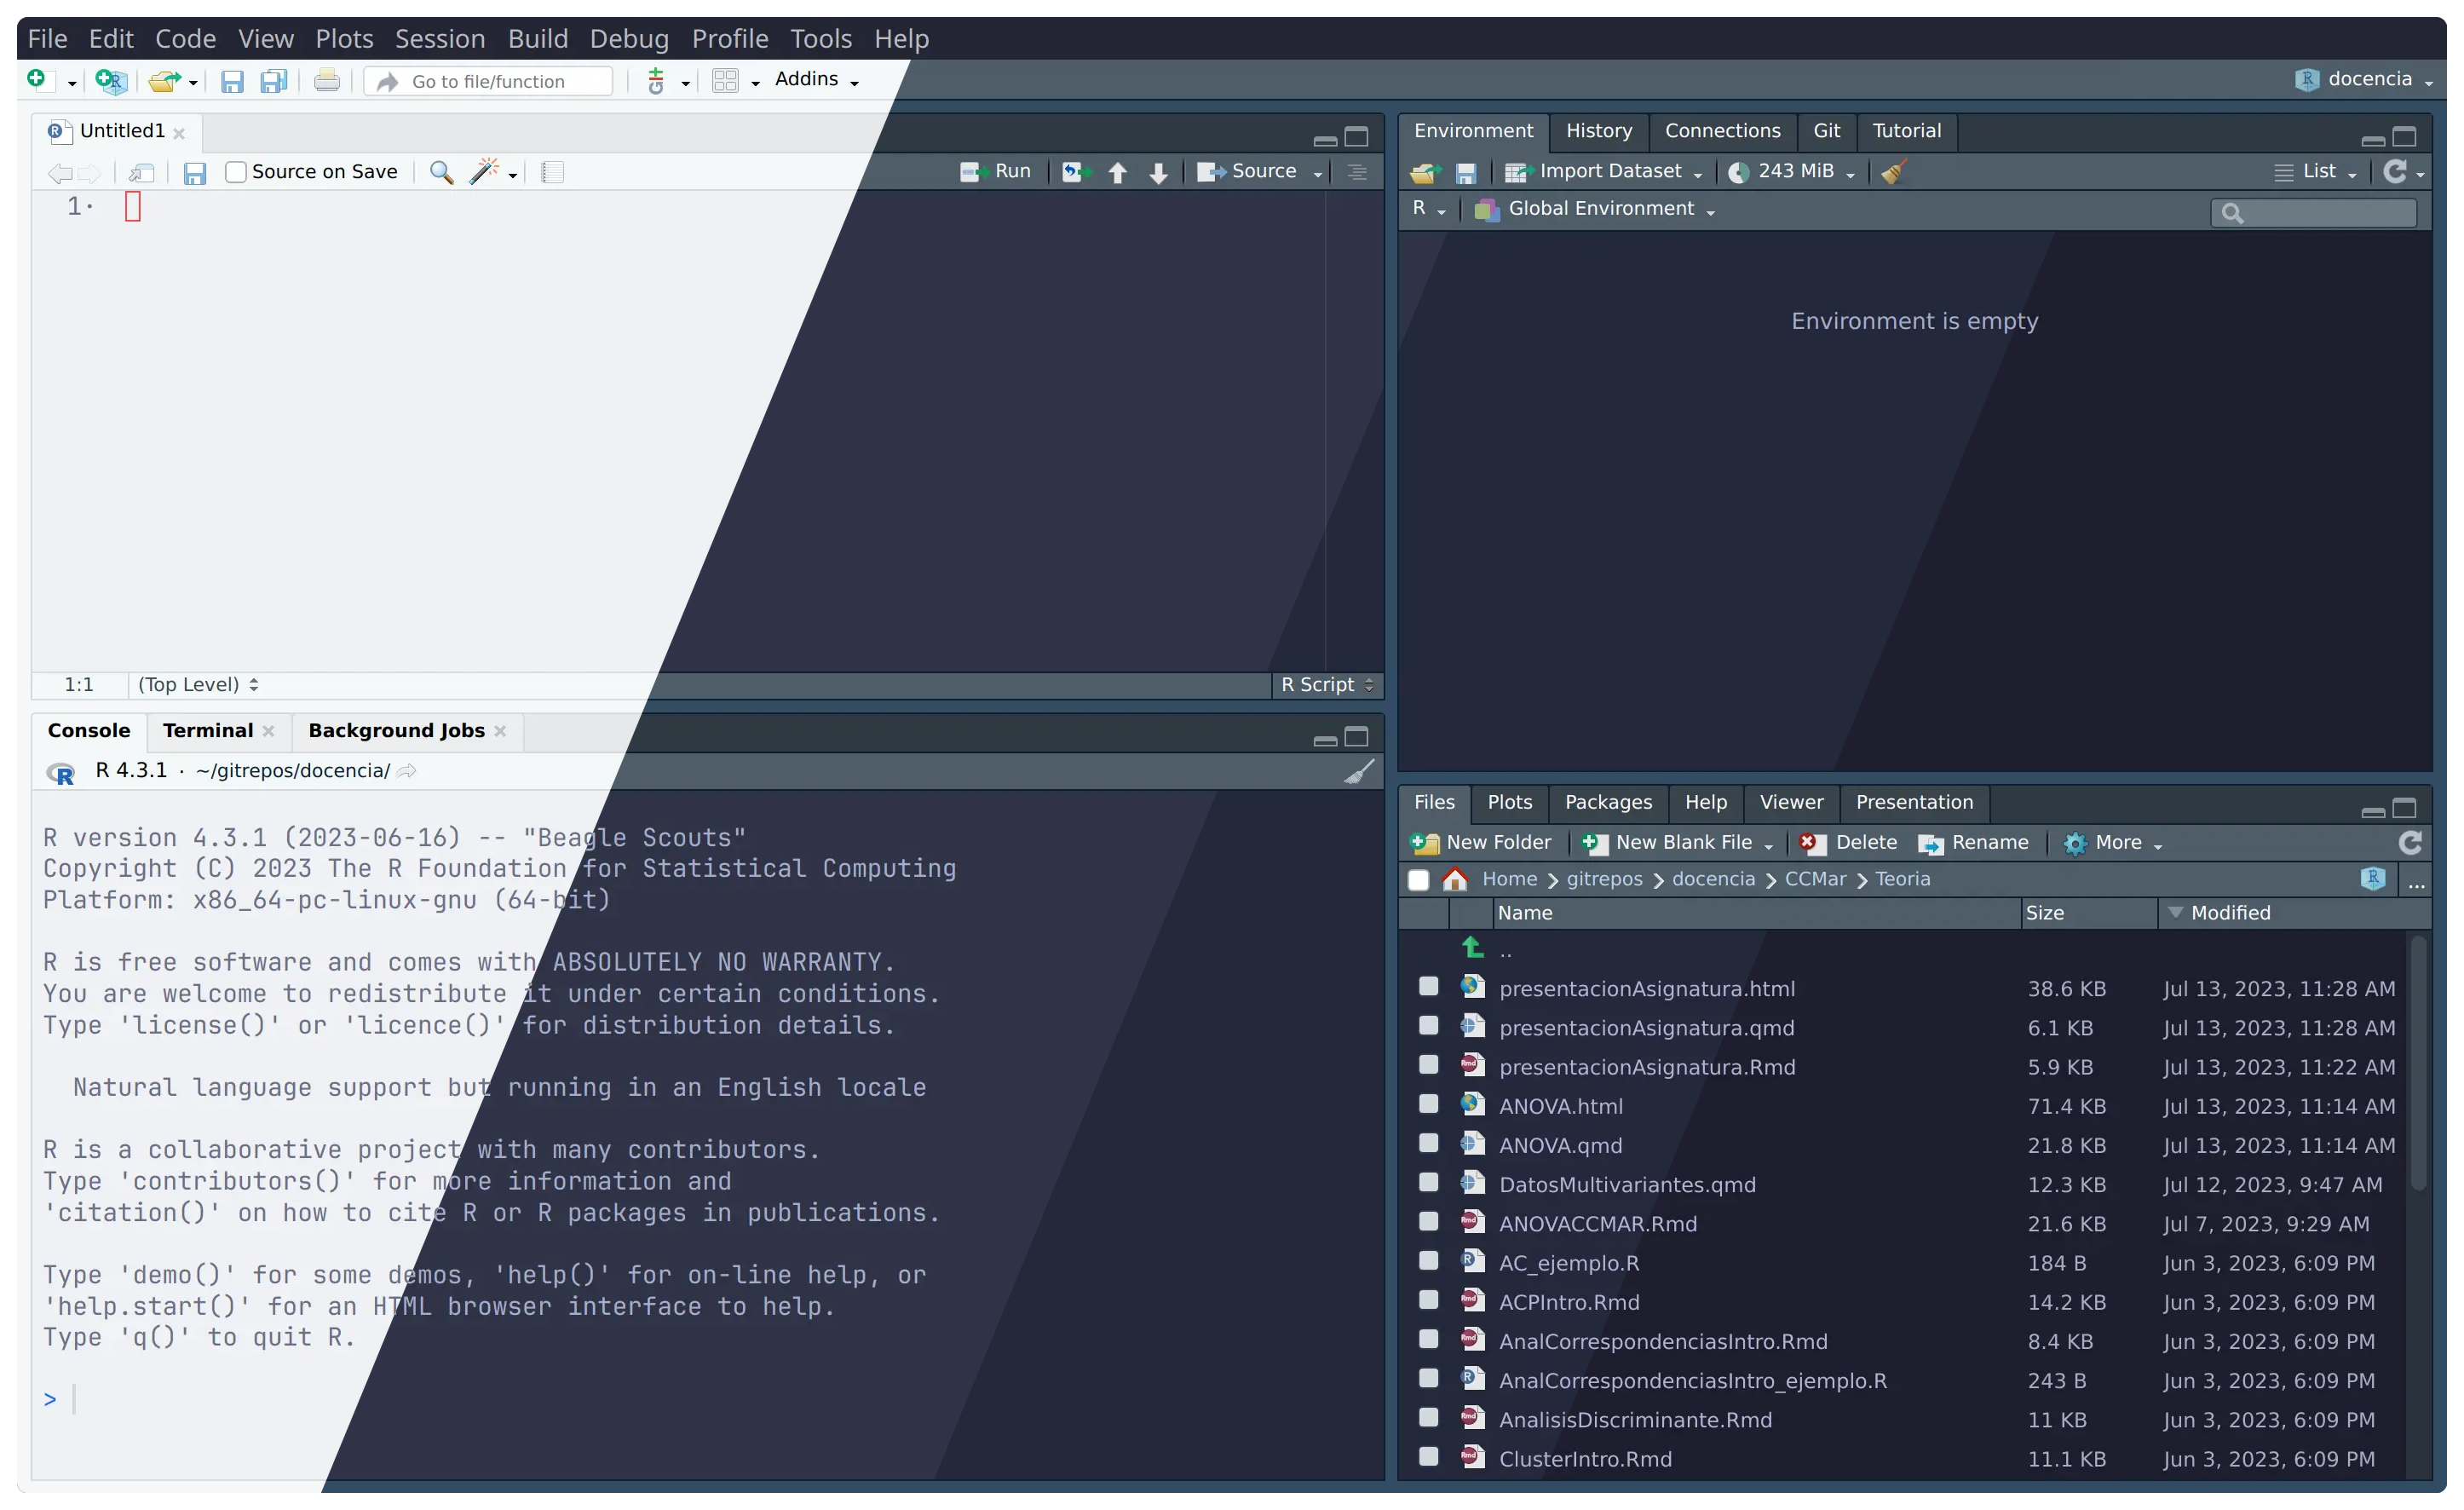Navigate to gitrepos in the breadcrumb path
2464x1510 pixels.
(1604, 879)
